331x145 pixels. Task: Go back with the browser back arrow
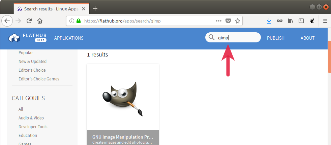click(x=7, y=21)
